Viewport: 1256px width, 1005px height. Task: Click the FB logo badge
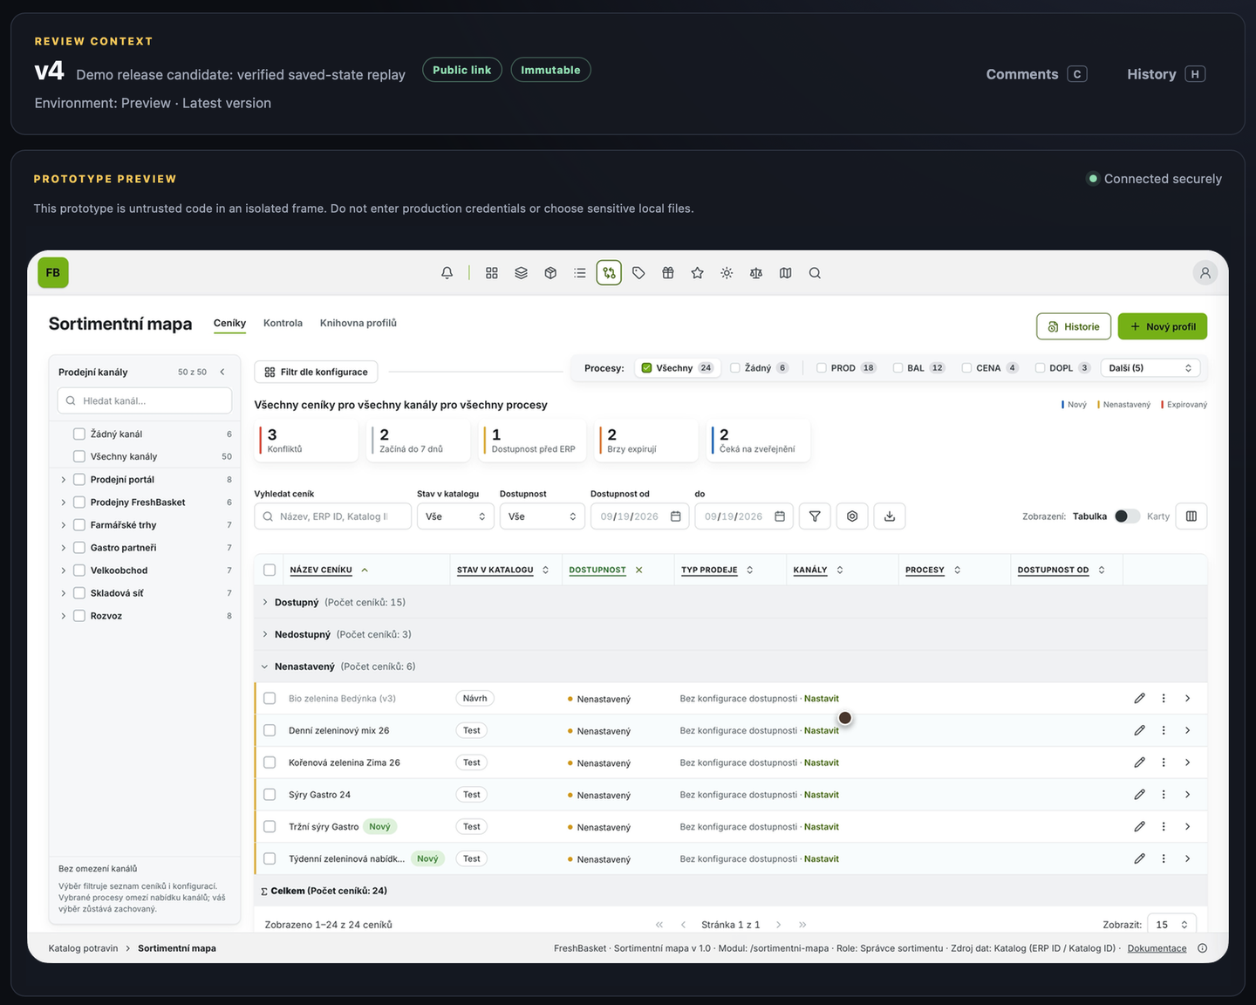(x=53, y=273)
